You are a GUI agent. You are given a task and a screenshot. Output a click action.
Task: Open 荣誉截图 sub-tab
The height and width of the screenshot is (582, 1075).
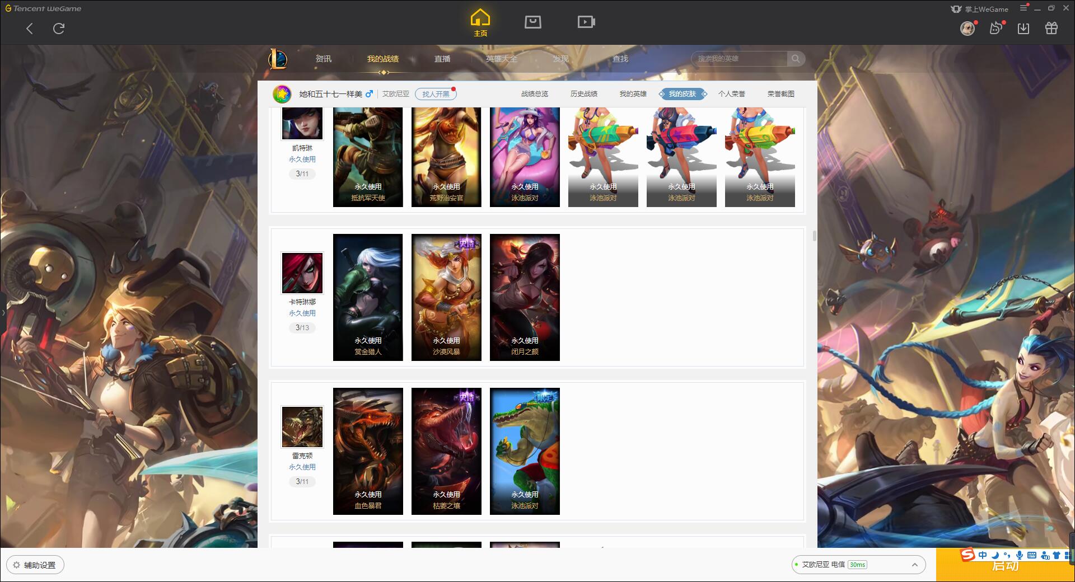click(x=781, y=94)
